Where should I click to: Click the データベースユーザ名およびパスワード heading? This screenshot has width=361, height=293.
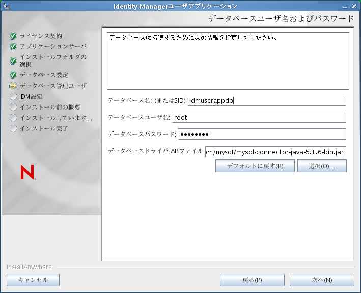tap(281, 19)
